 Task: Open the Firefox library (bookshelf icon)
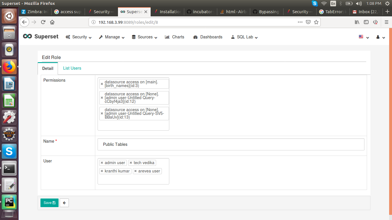click(x=357, y=22)
